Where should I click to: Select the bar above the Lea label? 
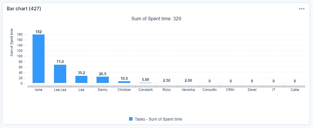(81, 79)
